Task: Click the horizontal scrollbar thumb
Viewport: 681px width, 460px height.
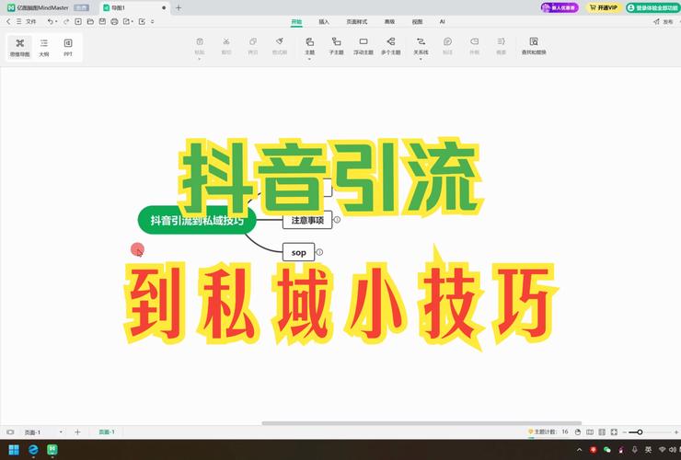Action: tap(421, 422)
